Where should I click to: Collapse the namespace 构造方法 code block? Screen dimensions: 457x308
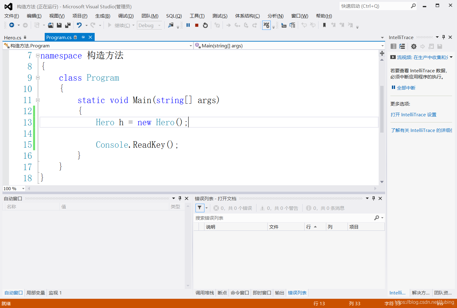click(x=38, y=56)
